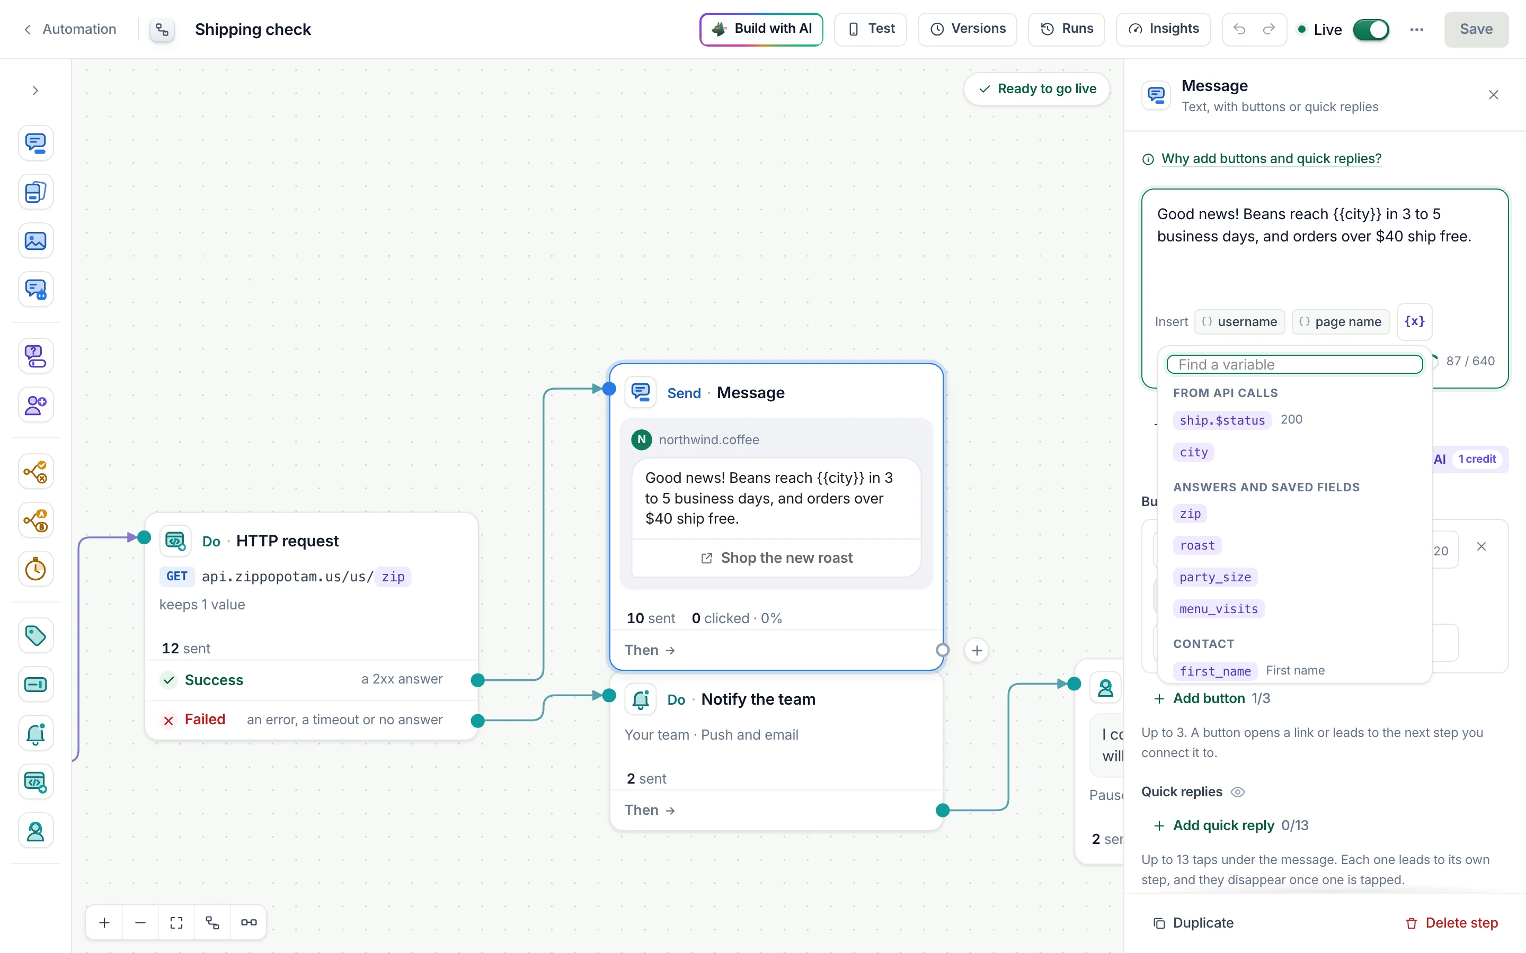Open the Versions tab
Screen dimensions: 1526x953
(x=968, y=29)
